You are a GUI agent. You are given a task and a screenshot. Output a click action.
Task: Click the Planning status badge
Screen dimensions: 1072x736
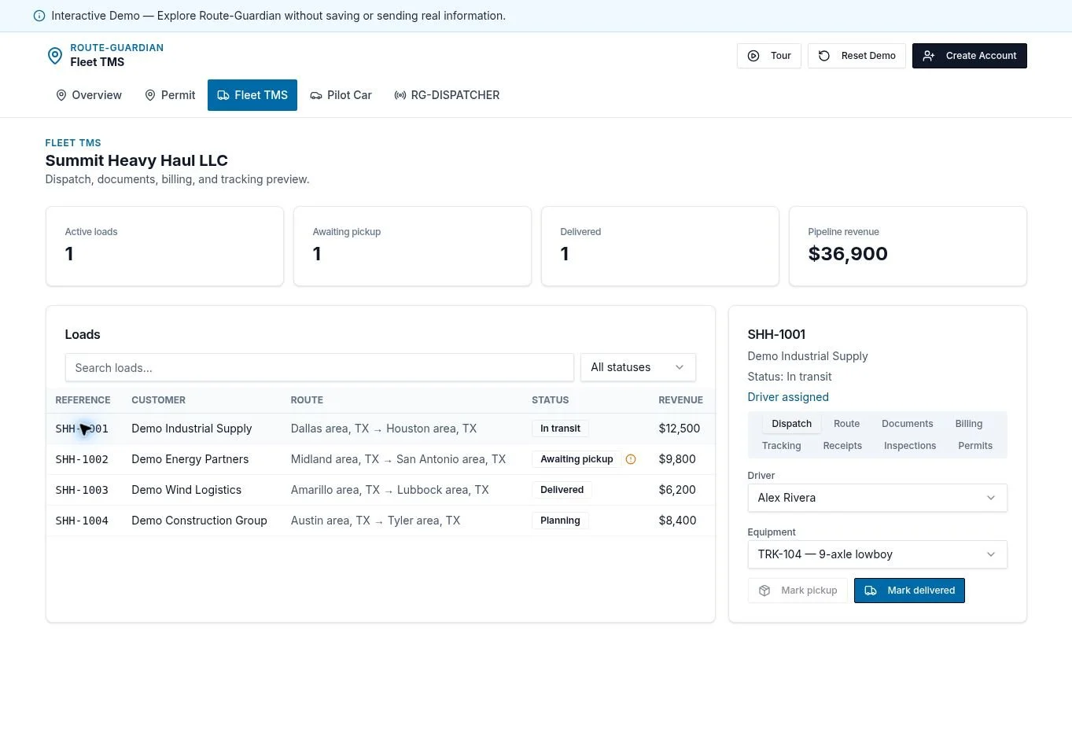tap(560, 521)
